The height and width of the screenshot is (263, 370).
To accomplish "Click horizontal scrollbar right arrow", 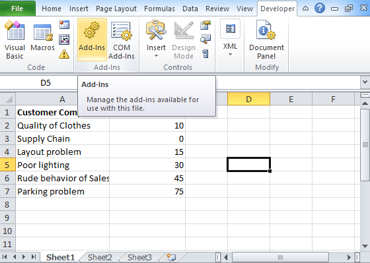I will (x=350, y=257).
